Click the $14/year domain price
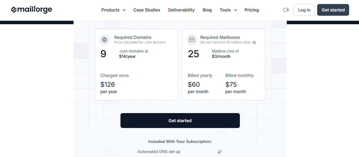The height and width of the screenshot is (157, 359). pyautogui.click(x=127, y=56)
